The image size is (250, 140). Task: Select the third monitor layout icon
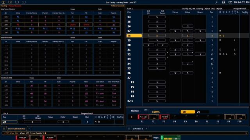17,2
